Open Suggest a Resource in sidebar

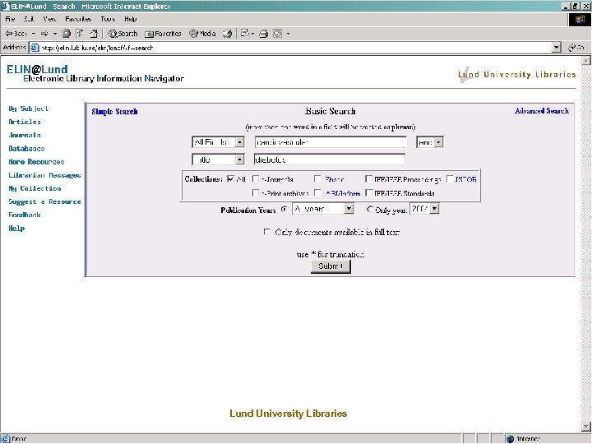tap(44, 201)
